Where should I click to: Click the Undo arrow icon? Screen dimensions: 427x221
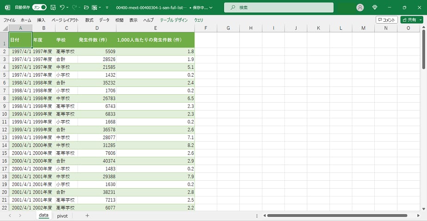pos(62,7)
